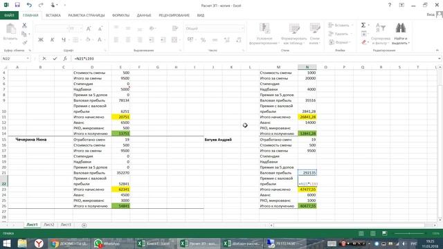Open Yandex browser from the taskbar
The height and width of the screenshot is (249, 443).
(x=39, y=243)
